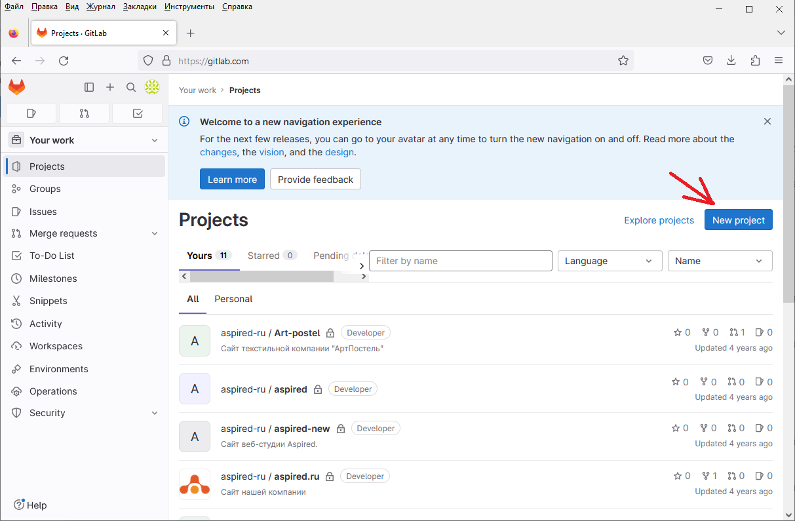List all tabs with the chevron button

pos(781,33)
